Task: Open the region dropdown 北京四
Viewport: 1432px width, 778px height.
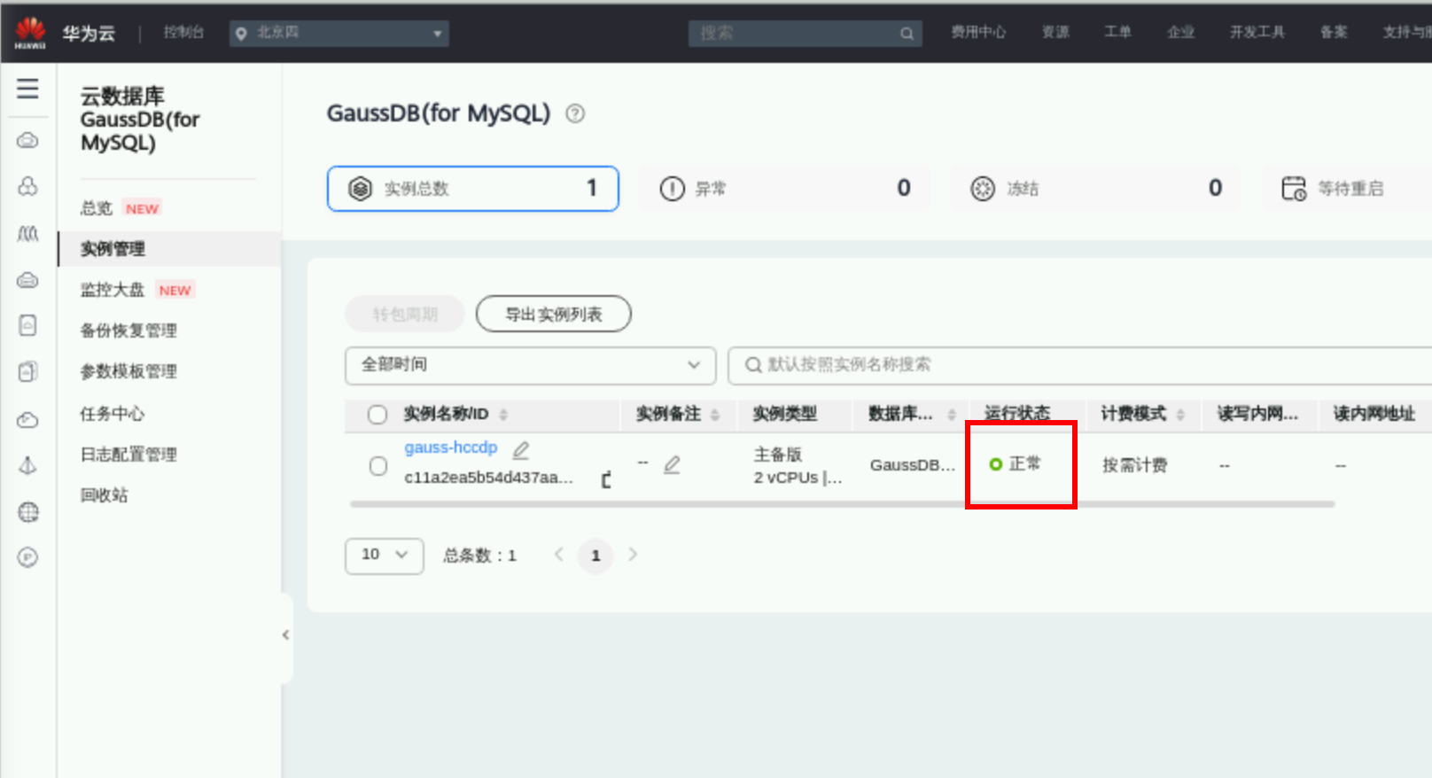Action: point(339,34)
